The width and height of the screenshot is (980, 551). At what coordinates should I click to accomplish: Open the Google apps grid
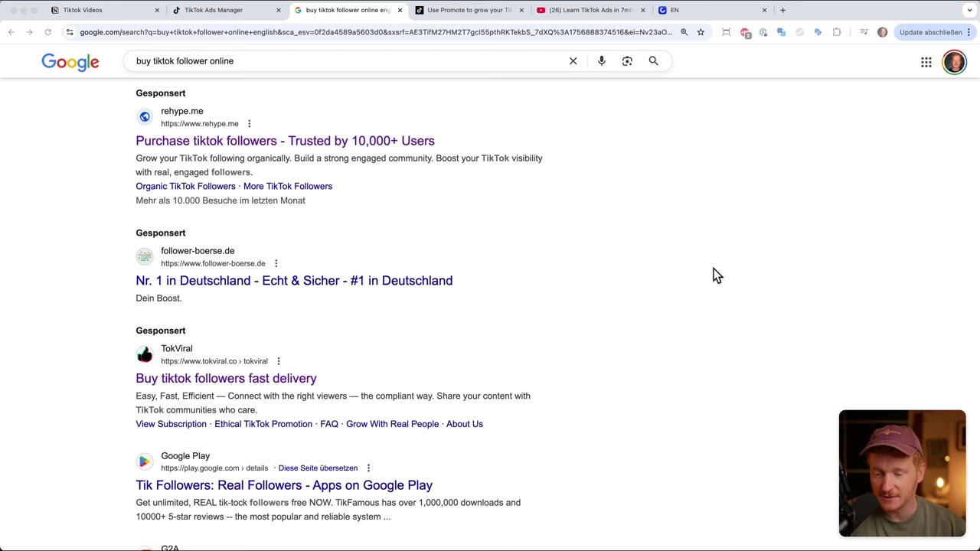point(926,62)
